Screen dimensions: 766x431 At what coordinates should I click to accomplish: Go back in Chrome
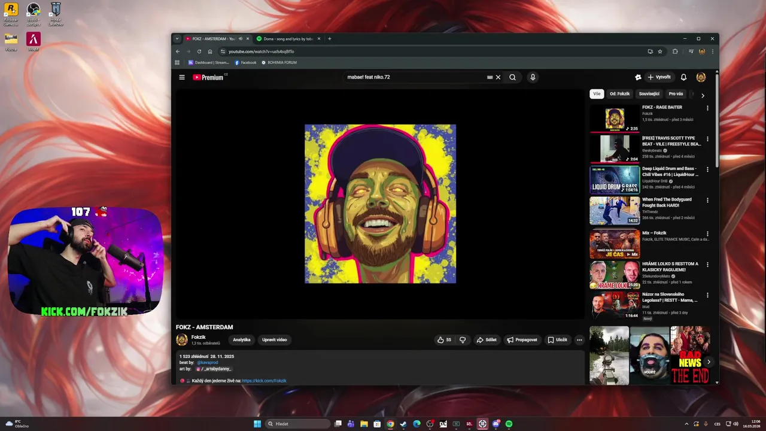pyautogui.click(x=177, y=51)
